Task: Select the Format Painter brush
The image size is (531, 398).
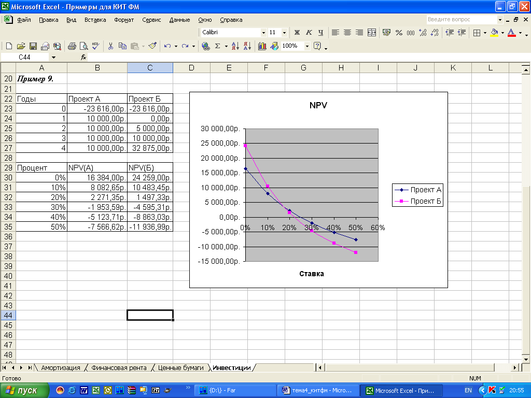Action: 152,46
